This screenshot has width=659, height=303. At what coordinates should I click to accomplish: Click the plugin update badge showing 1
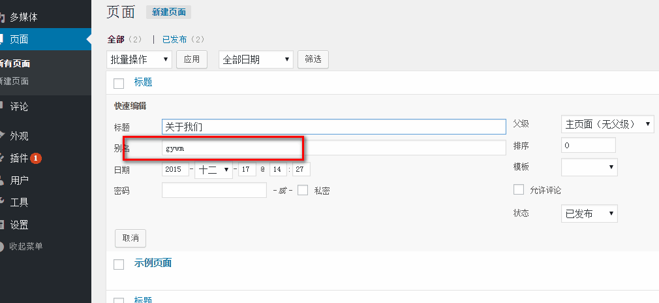click(36, 158)
